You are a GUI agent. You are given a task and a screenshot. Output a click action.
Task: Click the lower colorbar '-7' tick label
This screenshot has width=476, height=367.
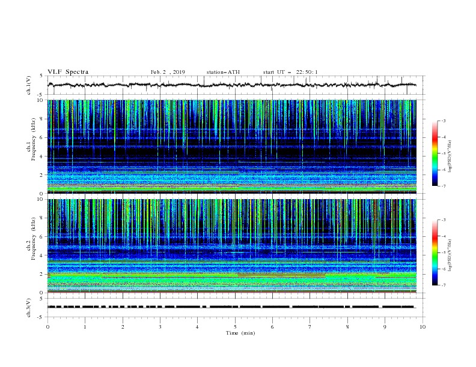[443, 285]
